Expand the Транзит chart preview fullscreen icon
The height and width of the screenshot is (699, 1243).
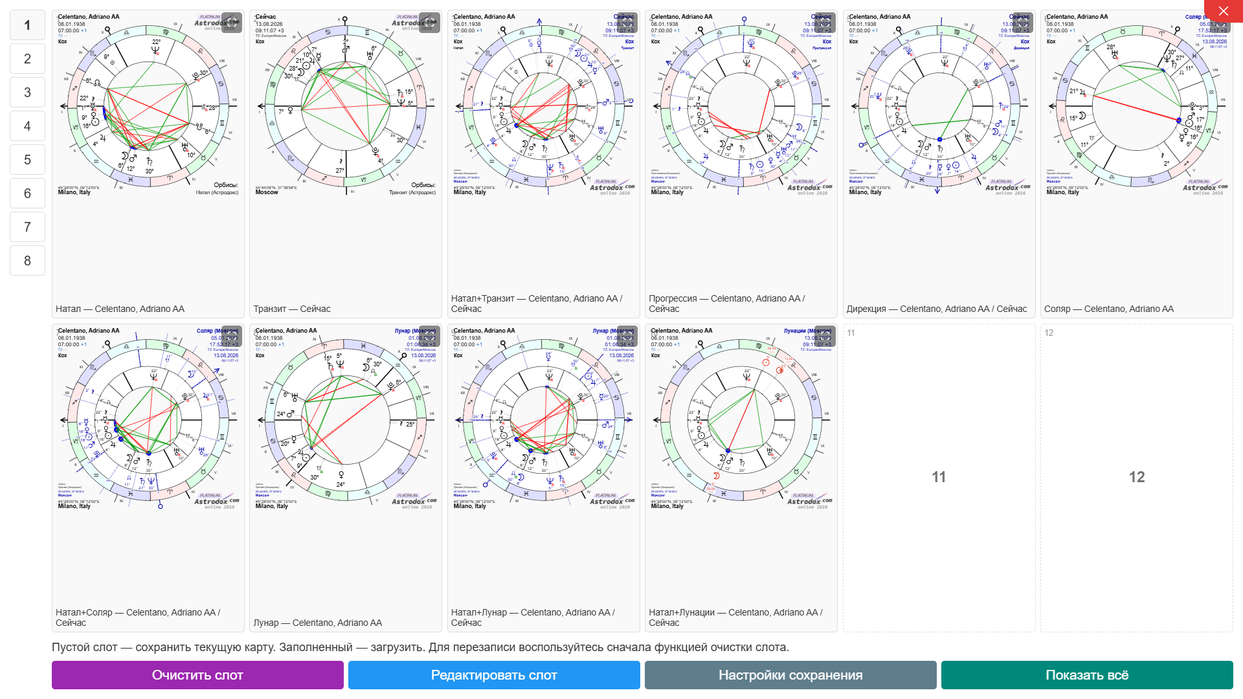point(429,23)
